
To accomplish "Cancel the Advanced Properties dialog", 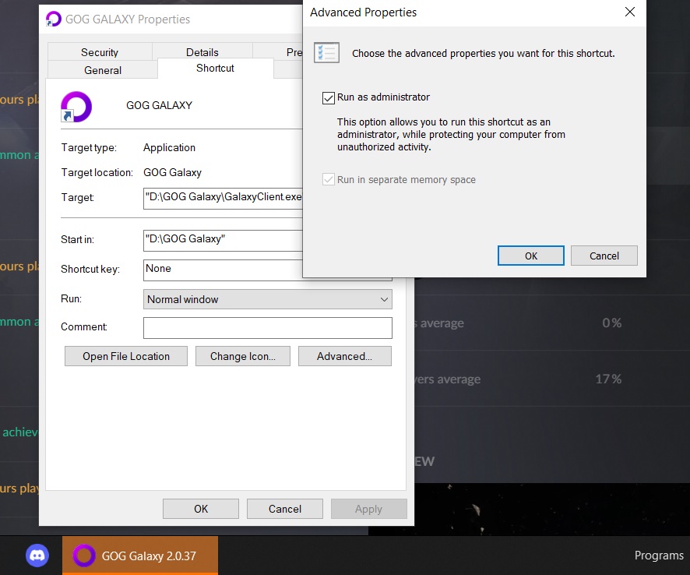I will [604, 256].
